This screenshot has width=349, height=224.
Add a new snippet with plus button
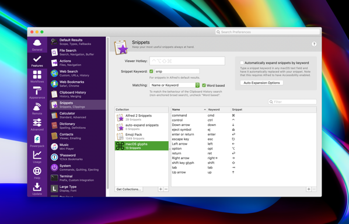[309, 190]
